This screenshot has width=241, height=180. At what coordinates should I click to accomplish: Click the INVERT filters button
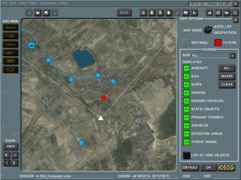click(x=227, y=76)
